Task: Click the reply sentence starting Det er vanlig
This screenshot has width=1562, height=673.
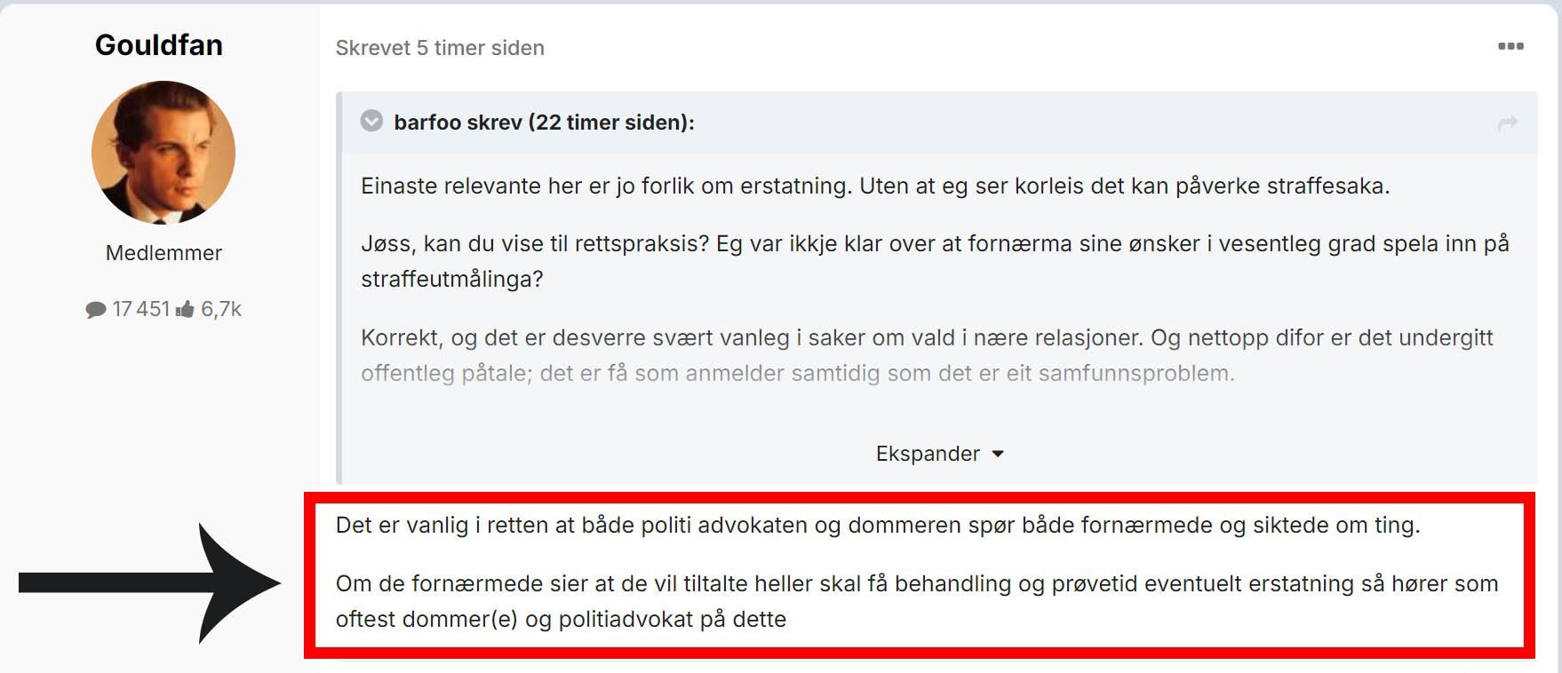Action: pos(878,525)
